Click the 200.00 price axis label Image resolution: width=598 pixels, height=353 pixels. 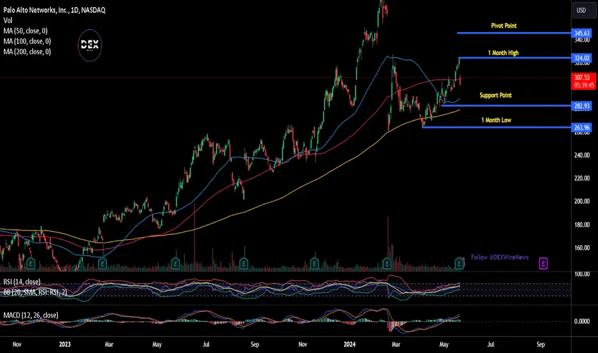(581, 202)
